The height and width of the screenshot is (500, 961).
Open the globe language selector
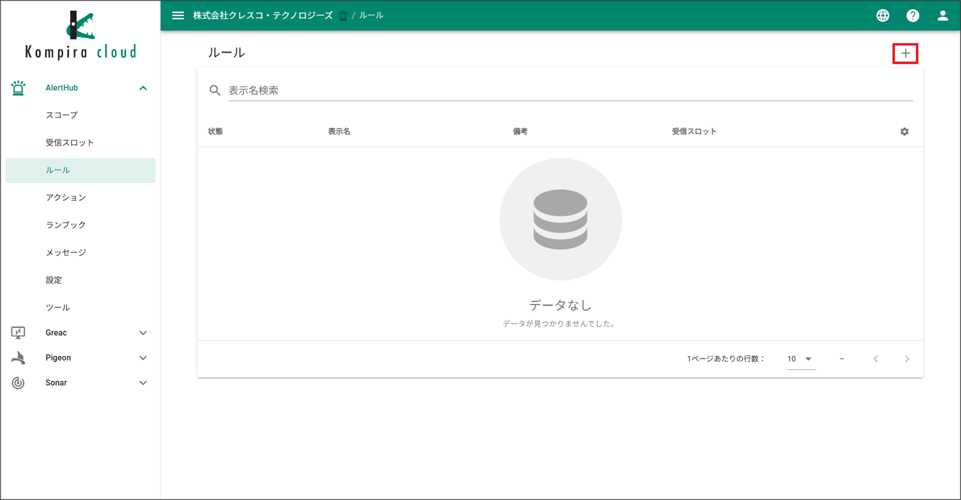coord(882,16)
